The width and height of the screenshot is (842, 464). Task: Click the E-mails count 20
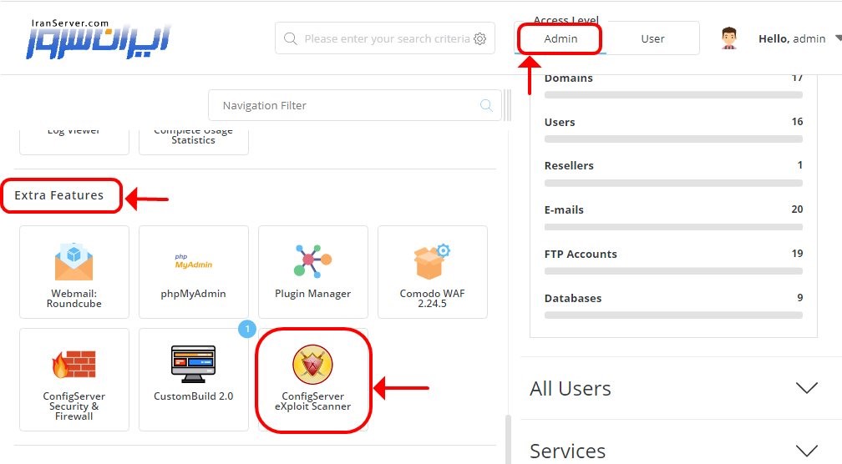(798, 209)
